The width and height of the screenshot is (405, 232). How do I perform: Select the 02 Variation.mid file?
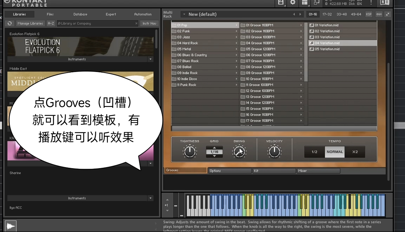[342, 31]
